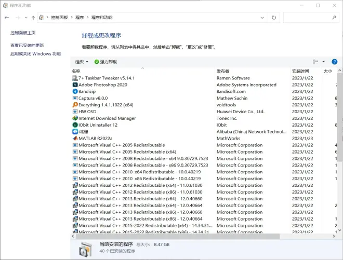Sort by the 安装时间 column header
Screen dimensions: 343x260
coord(300,71)
